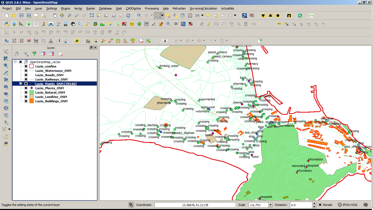This screenshot has width=373, height=210.
Task: Click the water drops tool icon
Action: point(7,41)
